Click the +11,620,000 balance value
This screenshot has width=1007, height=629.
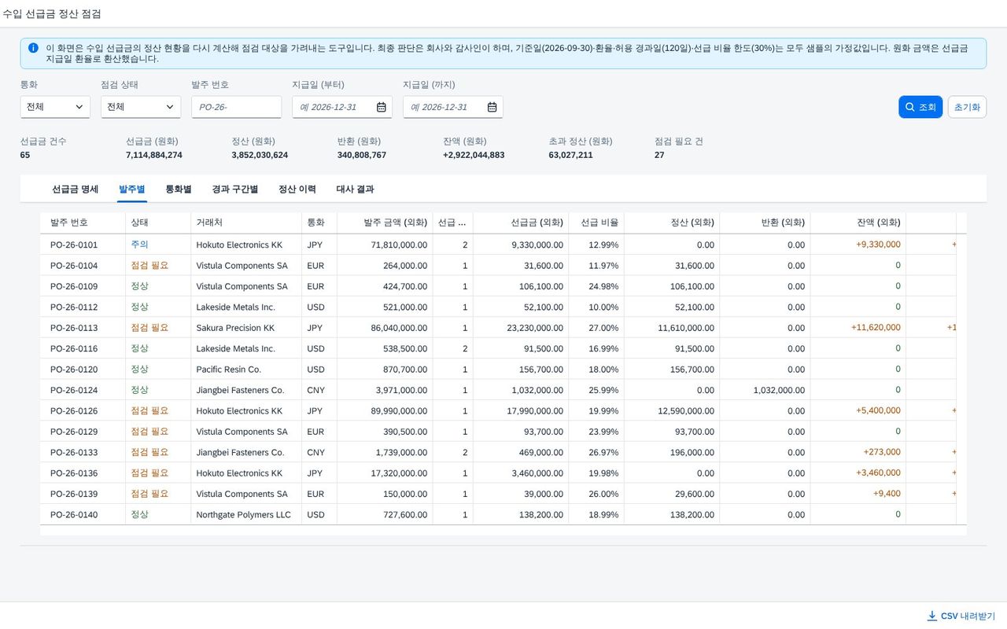tap(876, 328)
